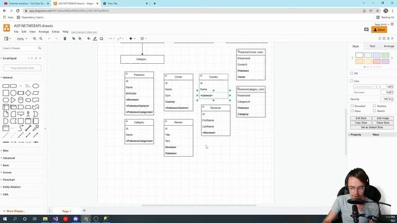Screen dimensions: 397x223
Task: Click the Paste Style button
Action: tap(383, 123)
